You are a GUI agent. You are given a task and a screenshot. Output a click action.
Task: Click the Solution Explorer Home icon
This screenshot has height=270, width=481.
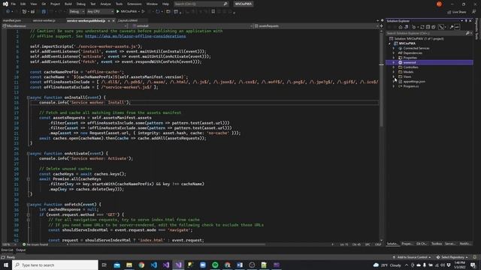[x=401, y=27]
